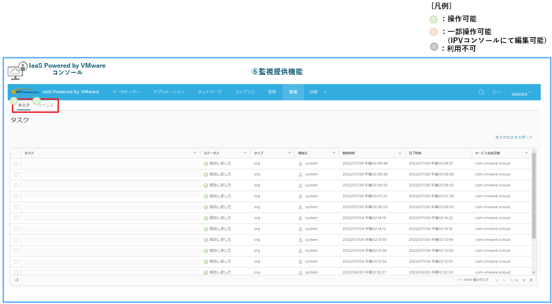Jump to last page of tasks
The image size is (552, 304).
[530, 280]
